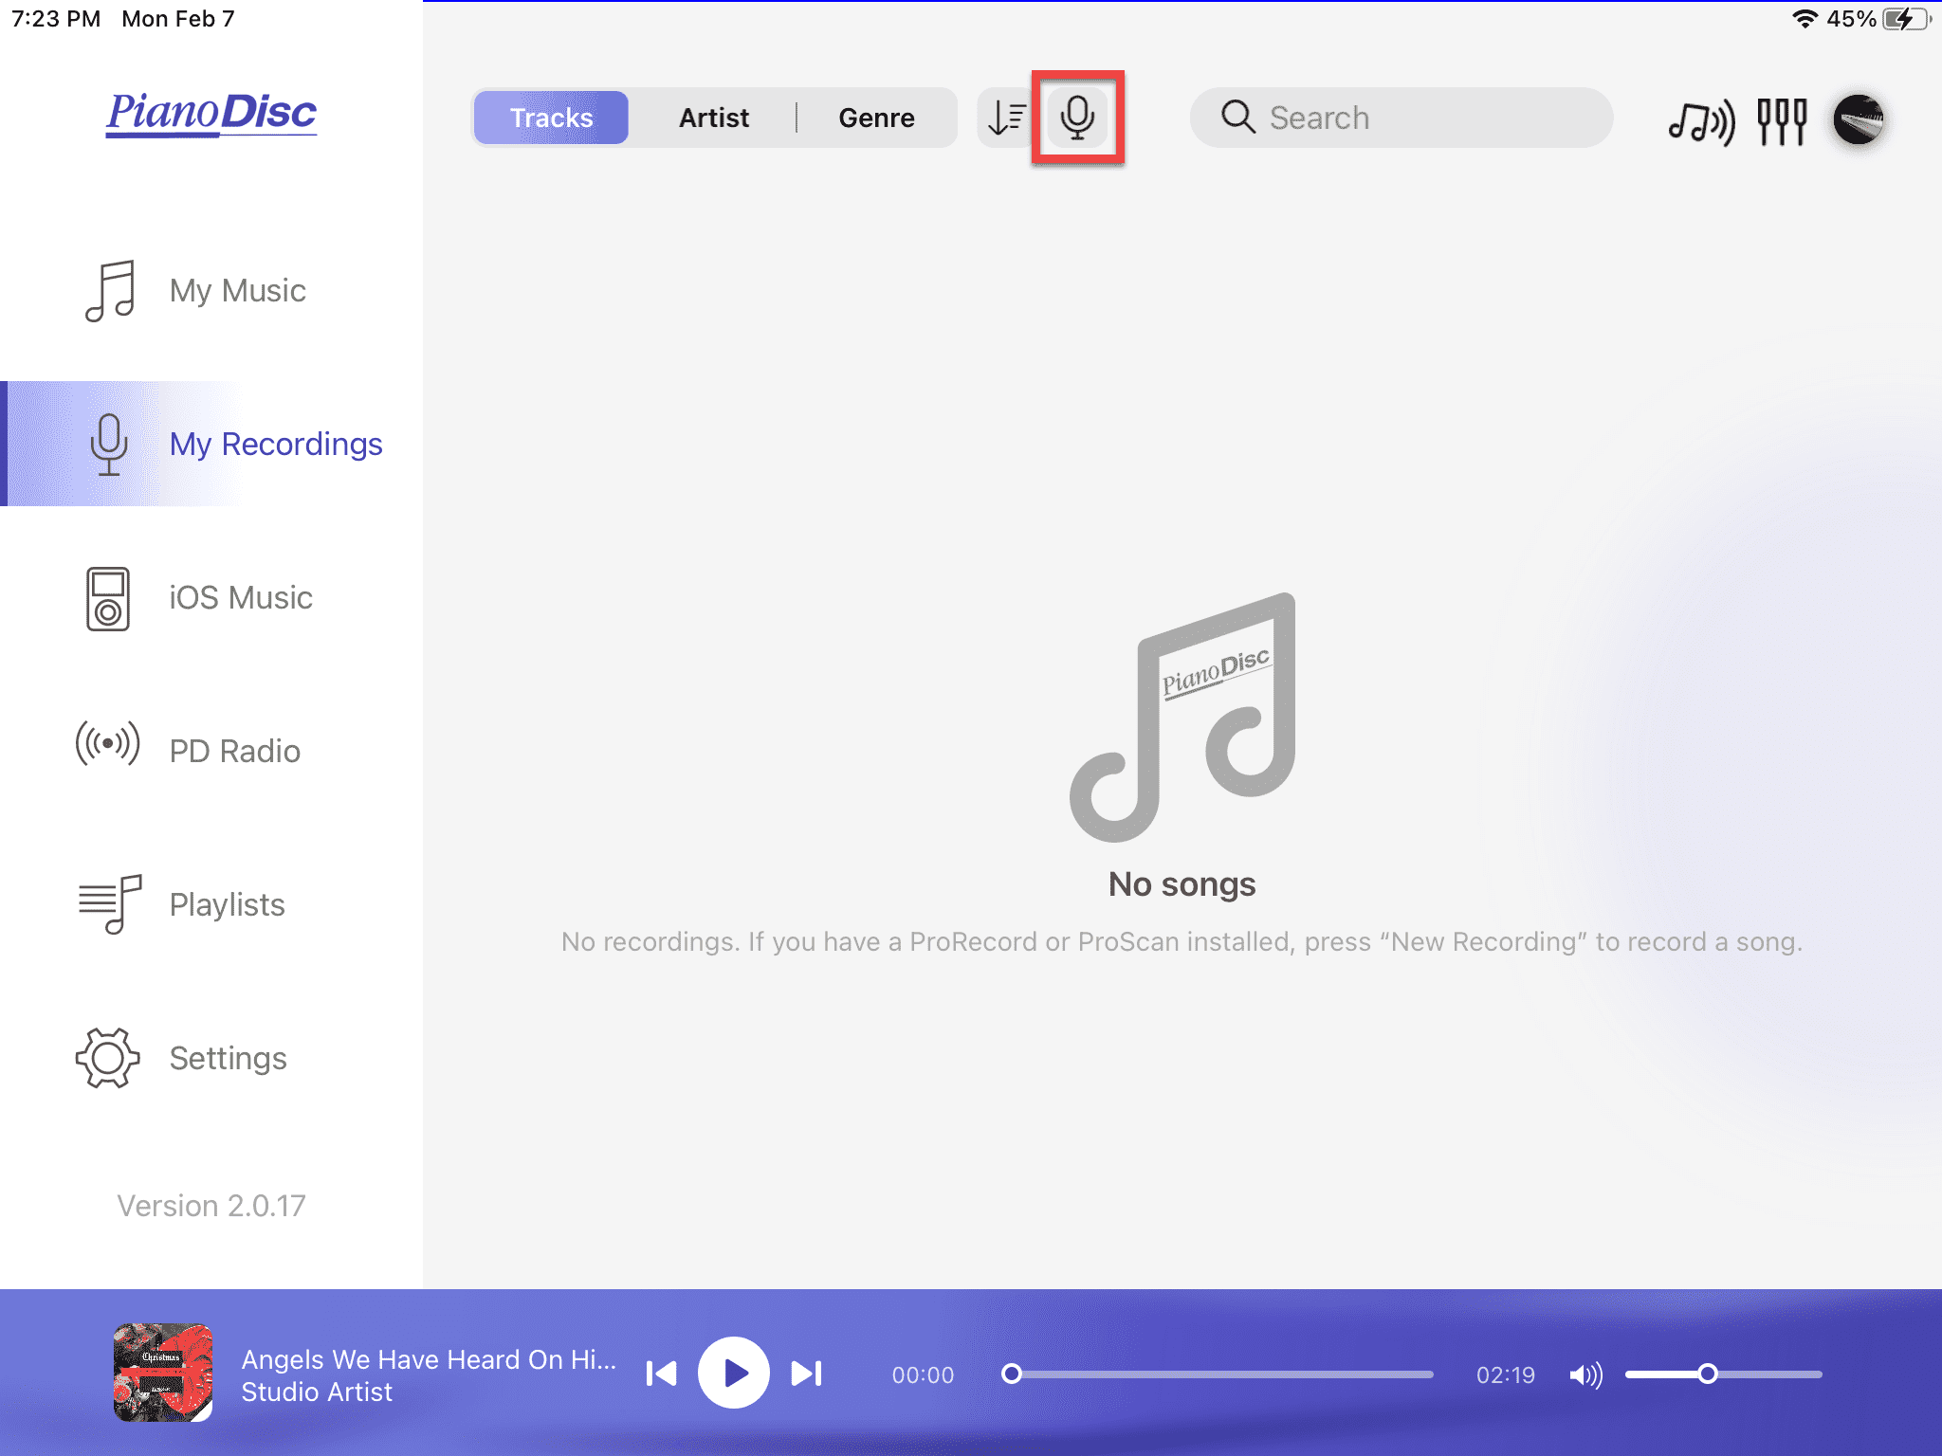Open My Music in sidebar

[x=211, y=290]
